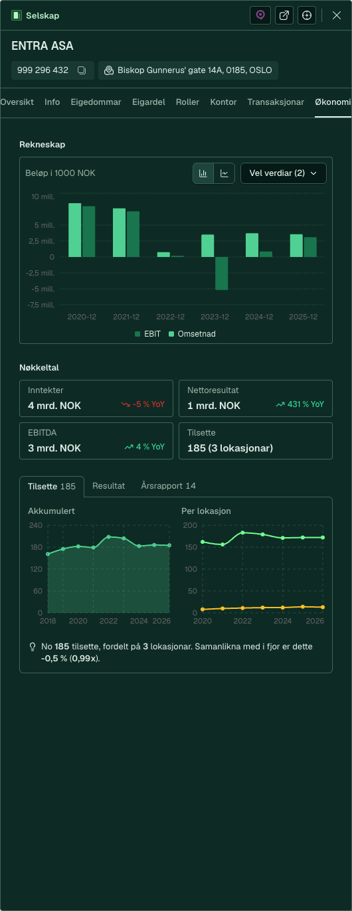352x911 pixels.
Task: Open the Tilsette key figure card
Action: click(256, 441)
